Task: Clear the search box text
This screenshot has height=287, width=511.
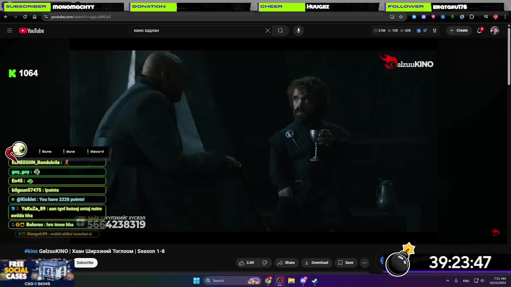Action: point(268,31)
